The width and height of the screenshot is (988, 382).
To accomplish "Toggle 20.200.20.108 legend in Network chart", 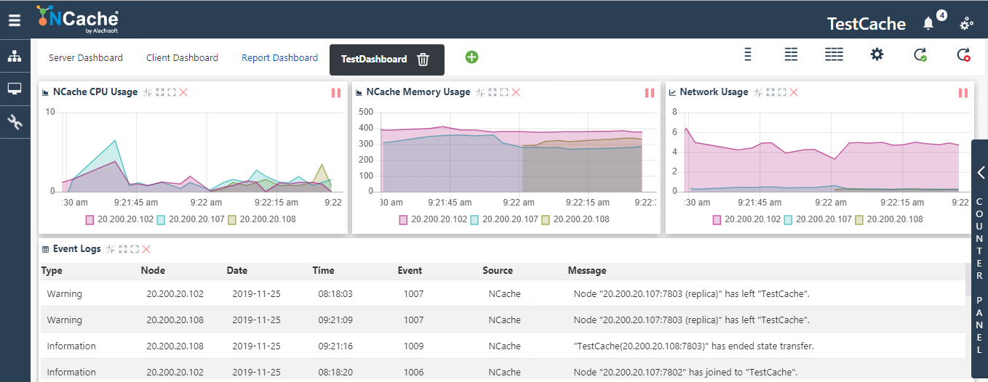I will tap(888, 219).
